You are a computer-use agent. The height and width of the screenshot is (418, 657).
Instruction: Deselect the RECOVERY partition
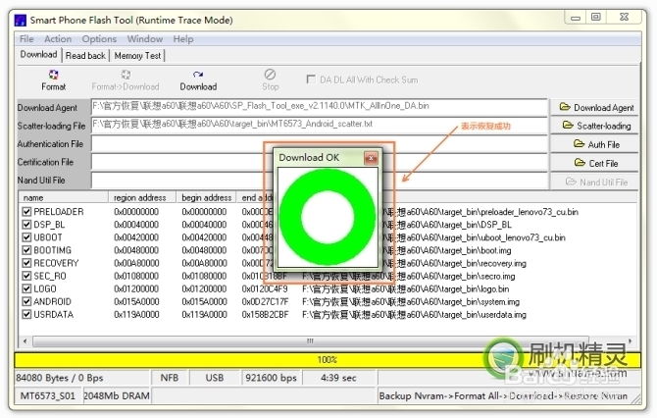click(26, 263)
